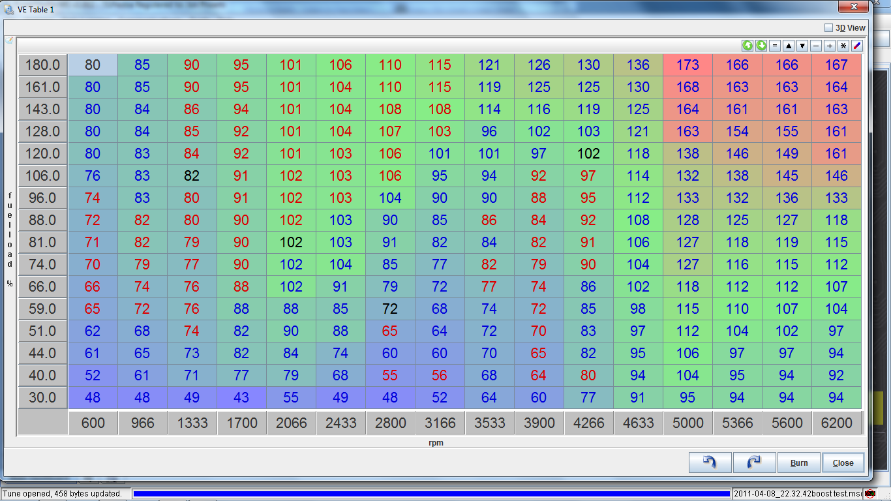The image size is (891, 501).
Task: Select the 121 cell at 180.0 load, 3533 rpm
Action: [x=490, y=65]
